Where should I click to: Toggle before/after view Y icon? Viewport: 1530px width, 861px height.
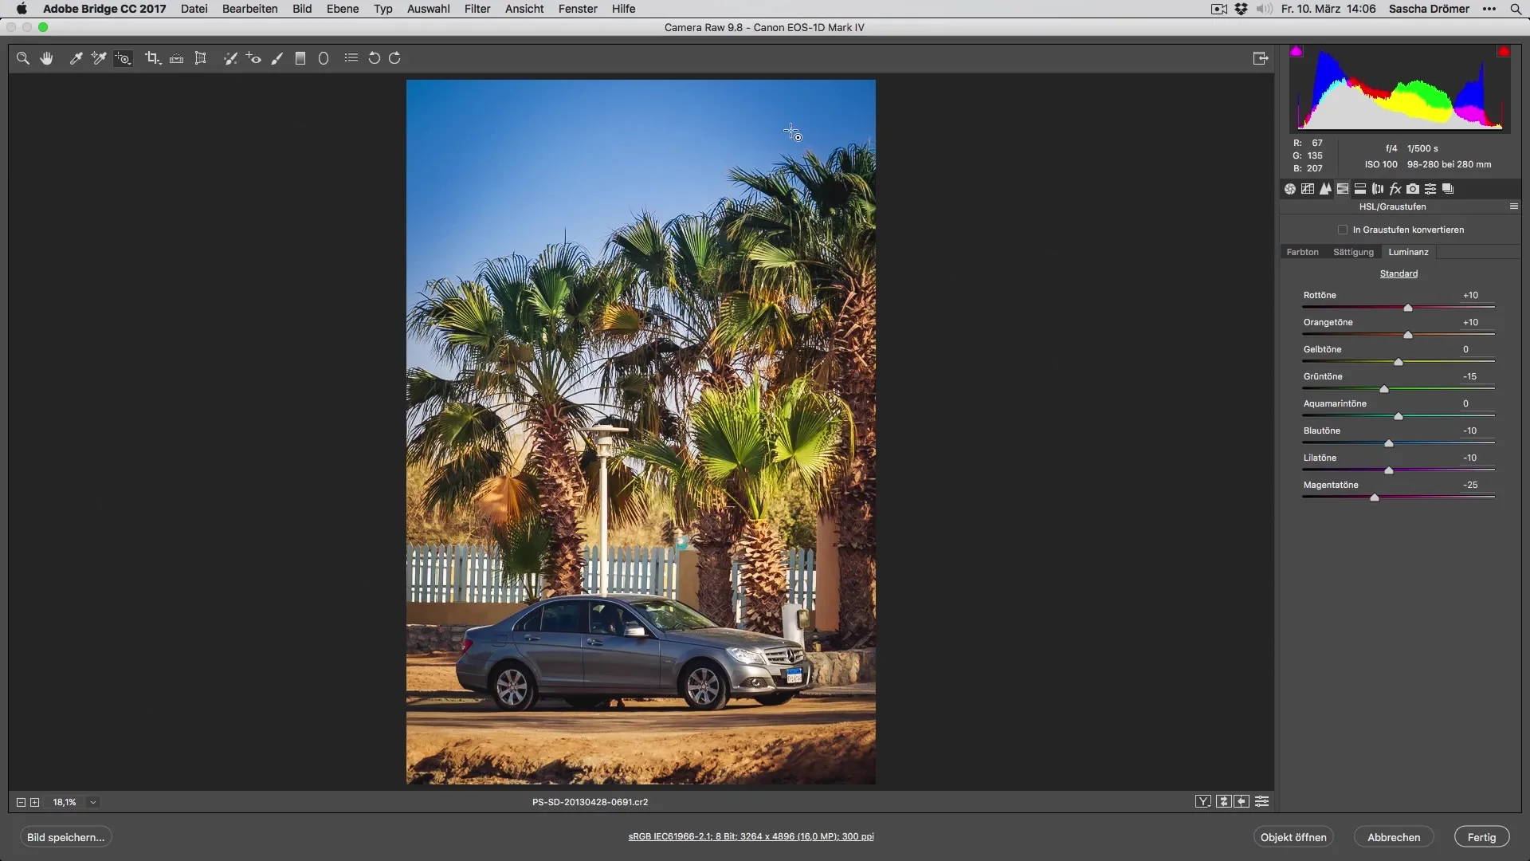coord(1203,801)
